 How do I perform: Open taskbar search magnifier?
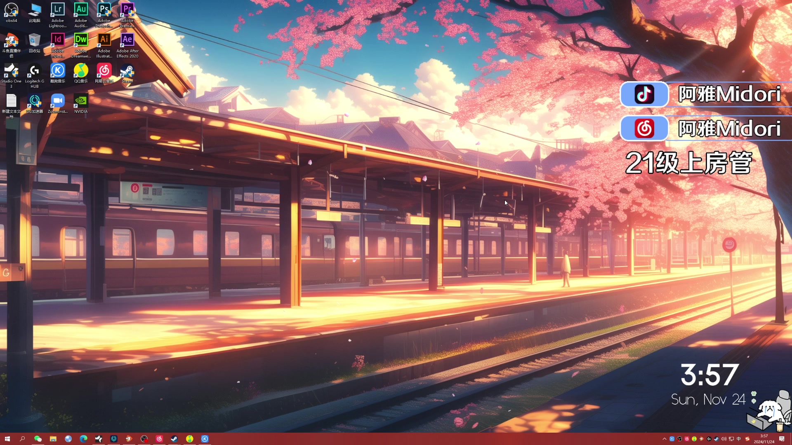[x=22, y=439]
